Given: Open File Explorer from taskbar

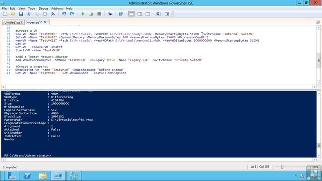Looking at the screenshot, I should (x=43, y=176).
